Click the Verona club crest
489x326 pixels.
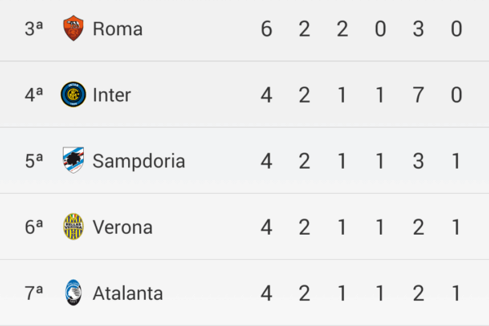(73, 227)
